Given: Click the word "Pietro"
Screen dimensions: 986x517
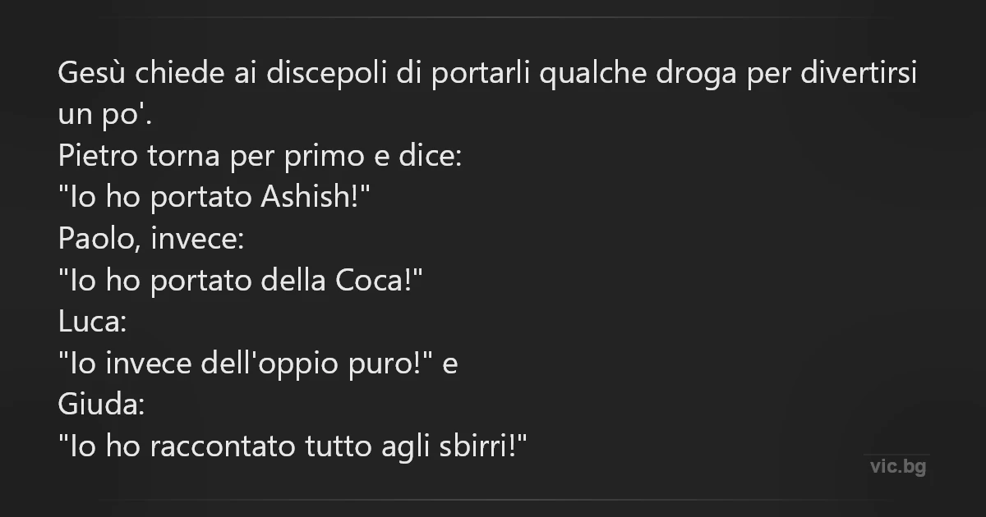Looking at the screenshot, I should tap(99, 158).
